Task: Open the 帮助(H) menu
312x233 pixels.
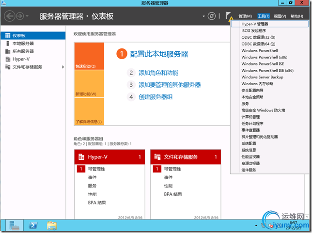Action: point(297,16)
